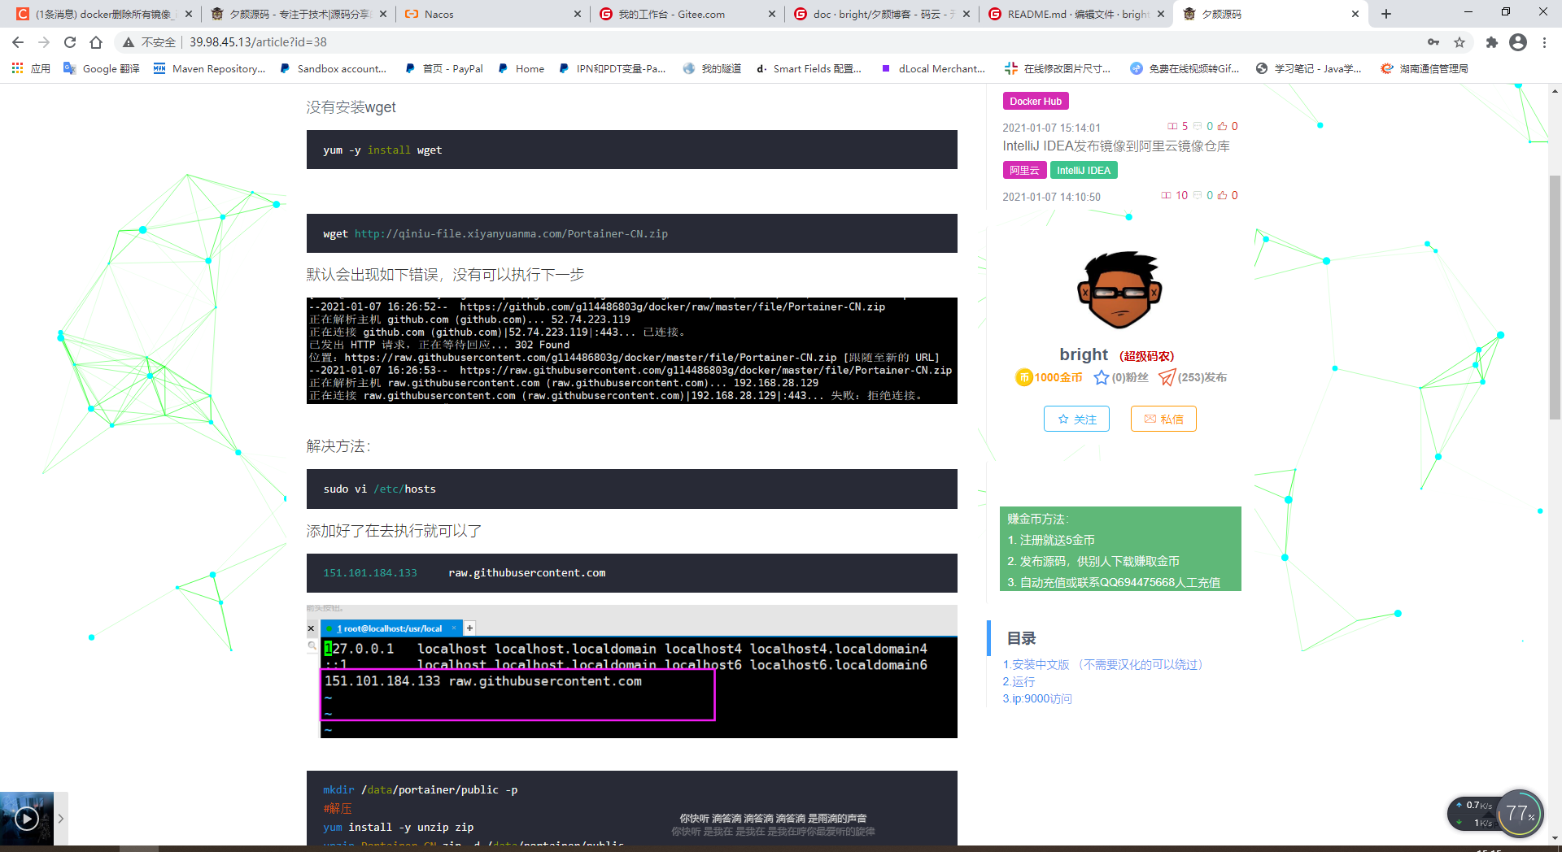Close the 我的工作台 Gitee tab

tap(772, 14)
